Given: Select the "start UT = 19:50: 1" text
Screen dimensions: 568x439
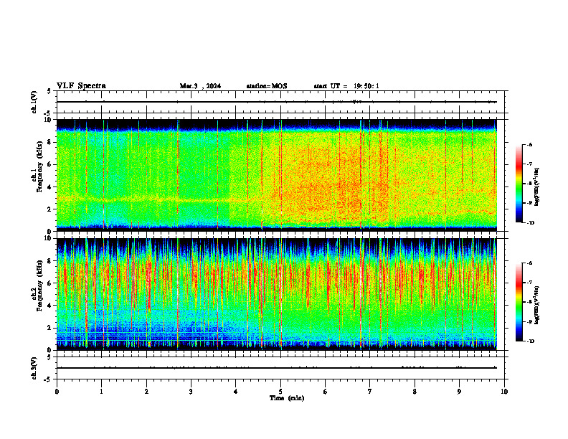Looking at the screenshot, I should point(346,86).
